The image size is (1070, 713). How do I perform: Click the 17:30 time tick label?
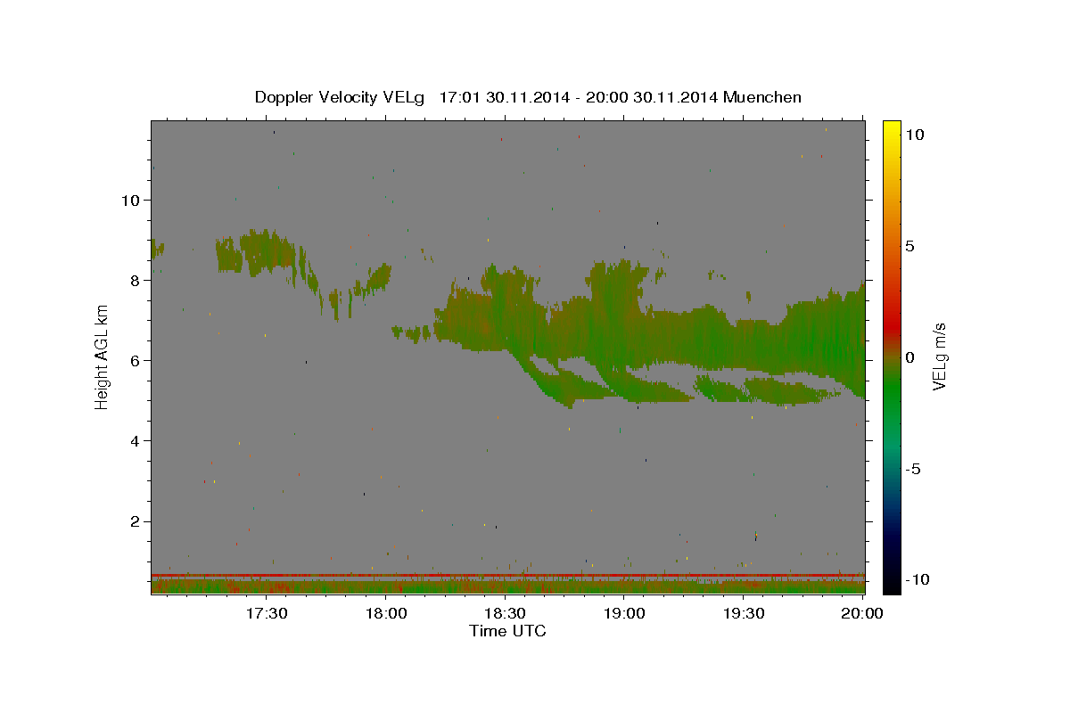267,613
